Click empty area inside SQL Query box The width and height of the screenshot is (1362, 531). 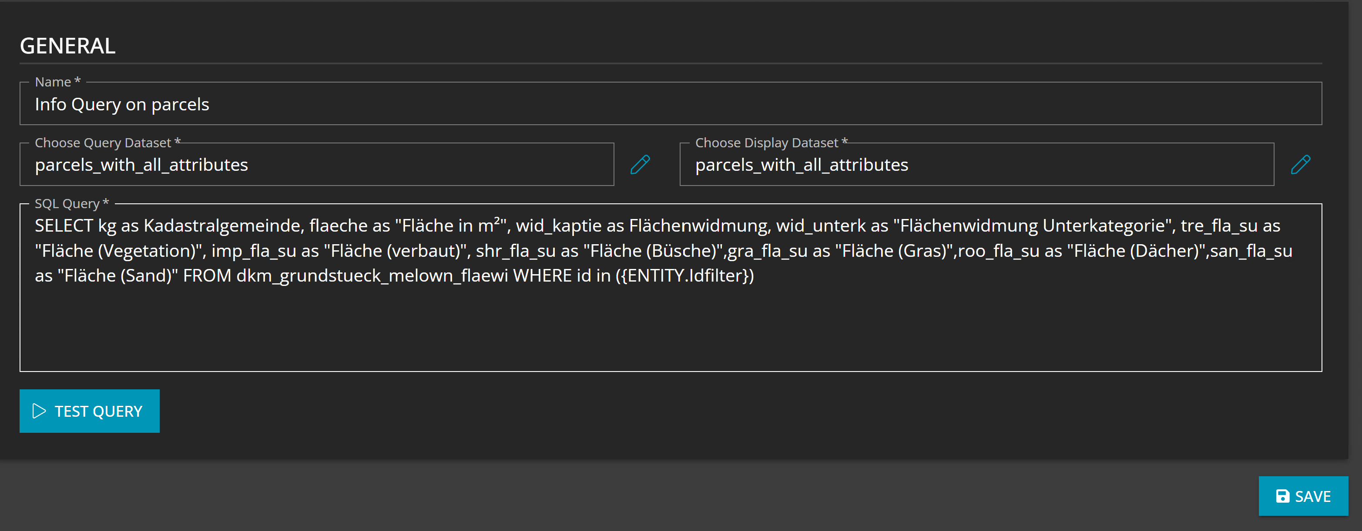pos(671,330)
